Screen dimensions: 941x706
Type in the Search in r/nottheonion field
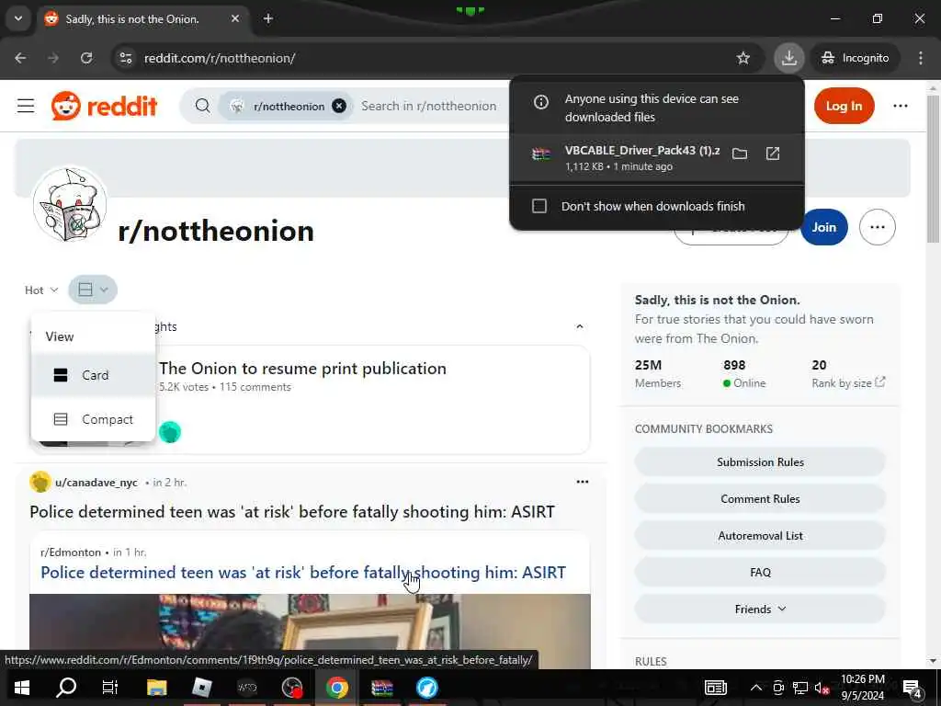428,107
